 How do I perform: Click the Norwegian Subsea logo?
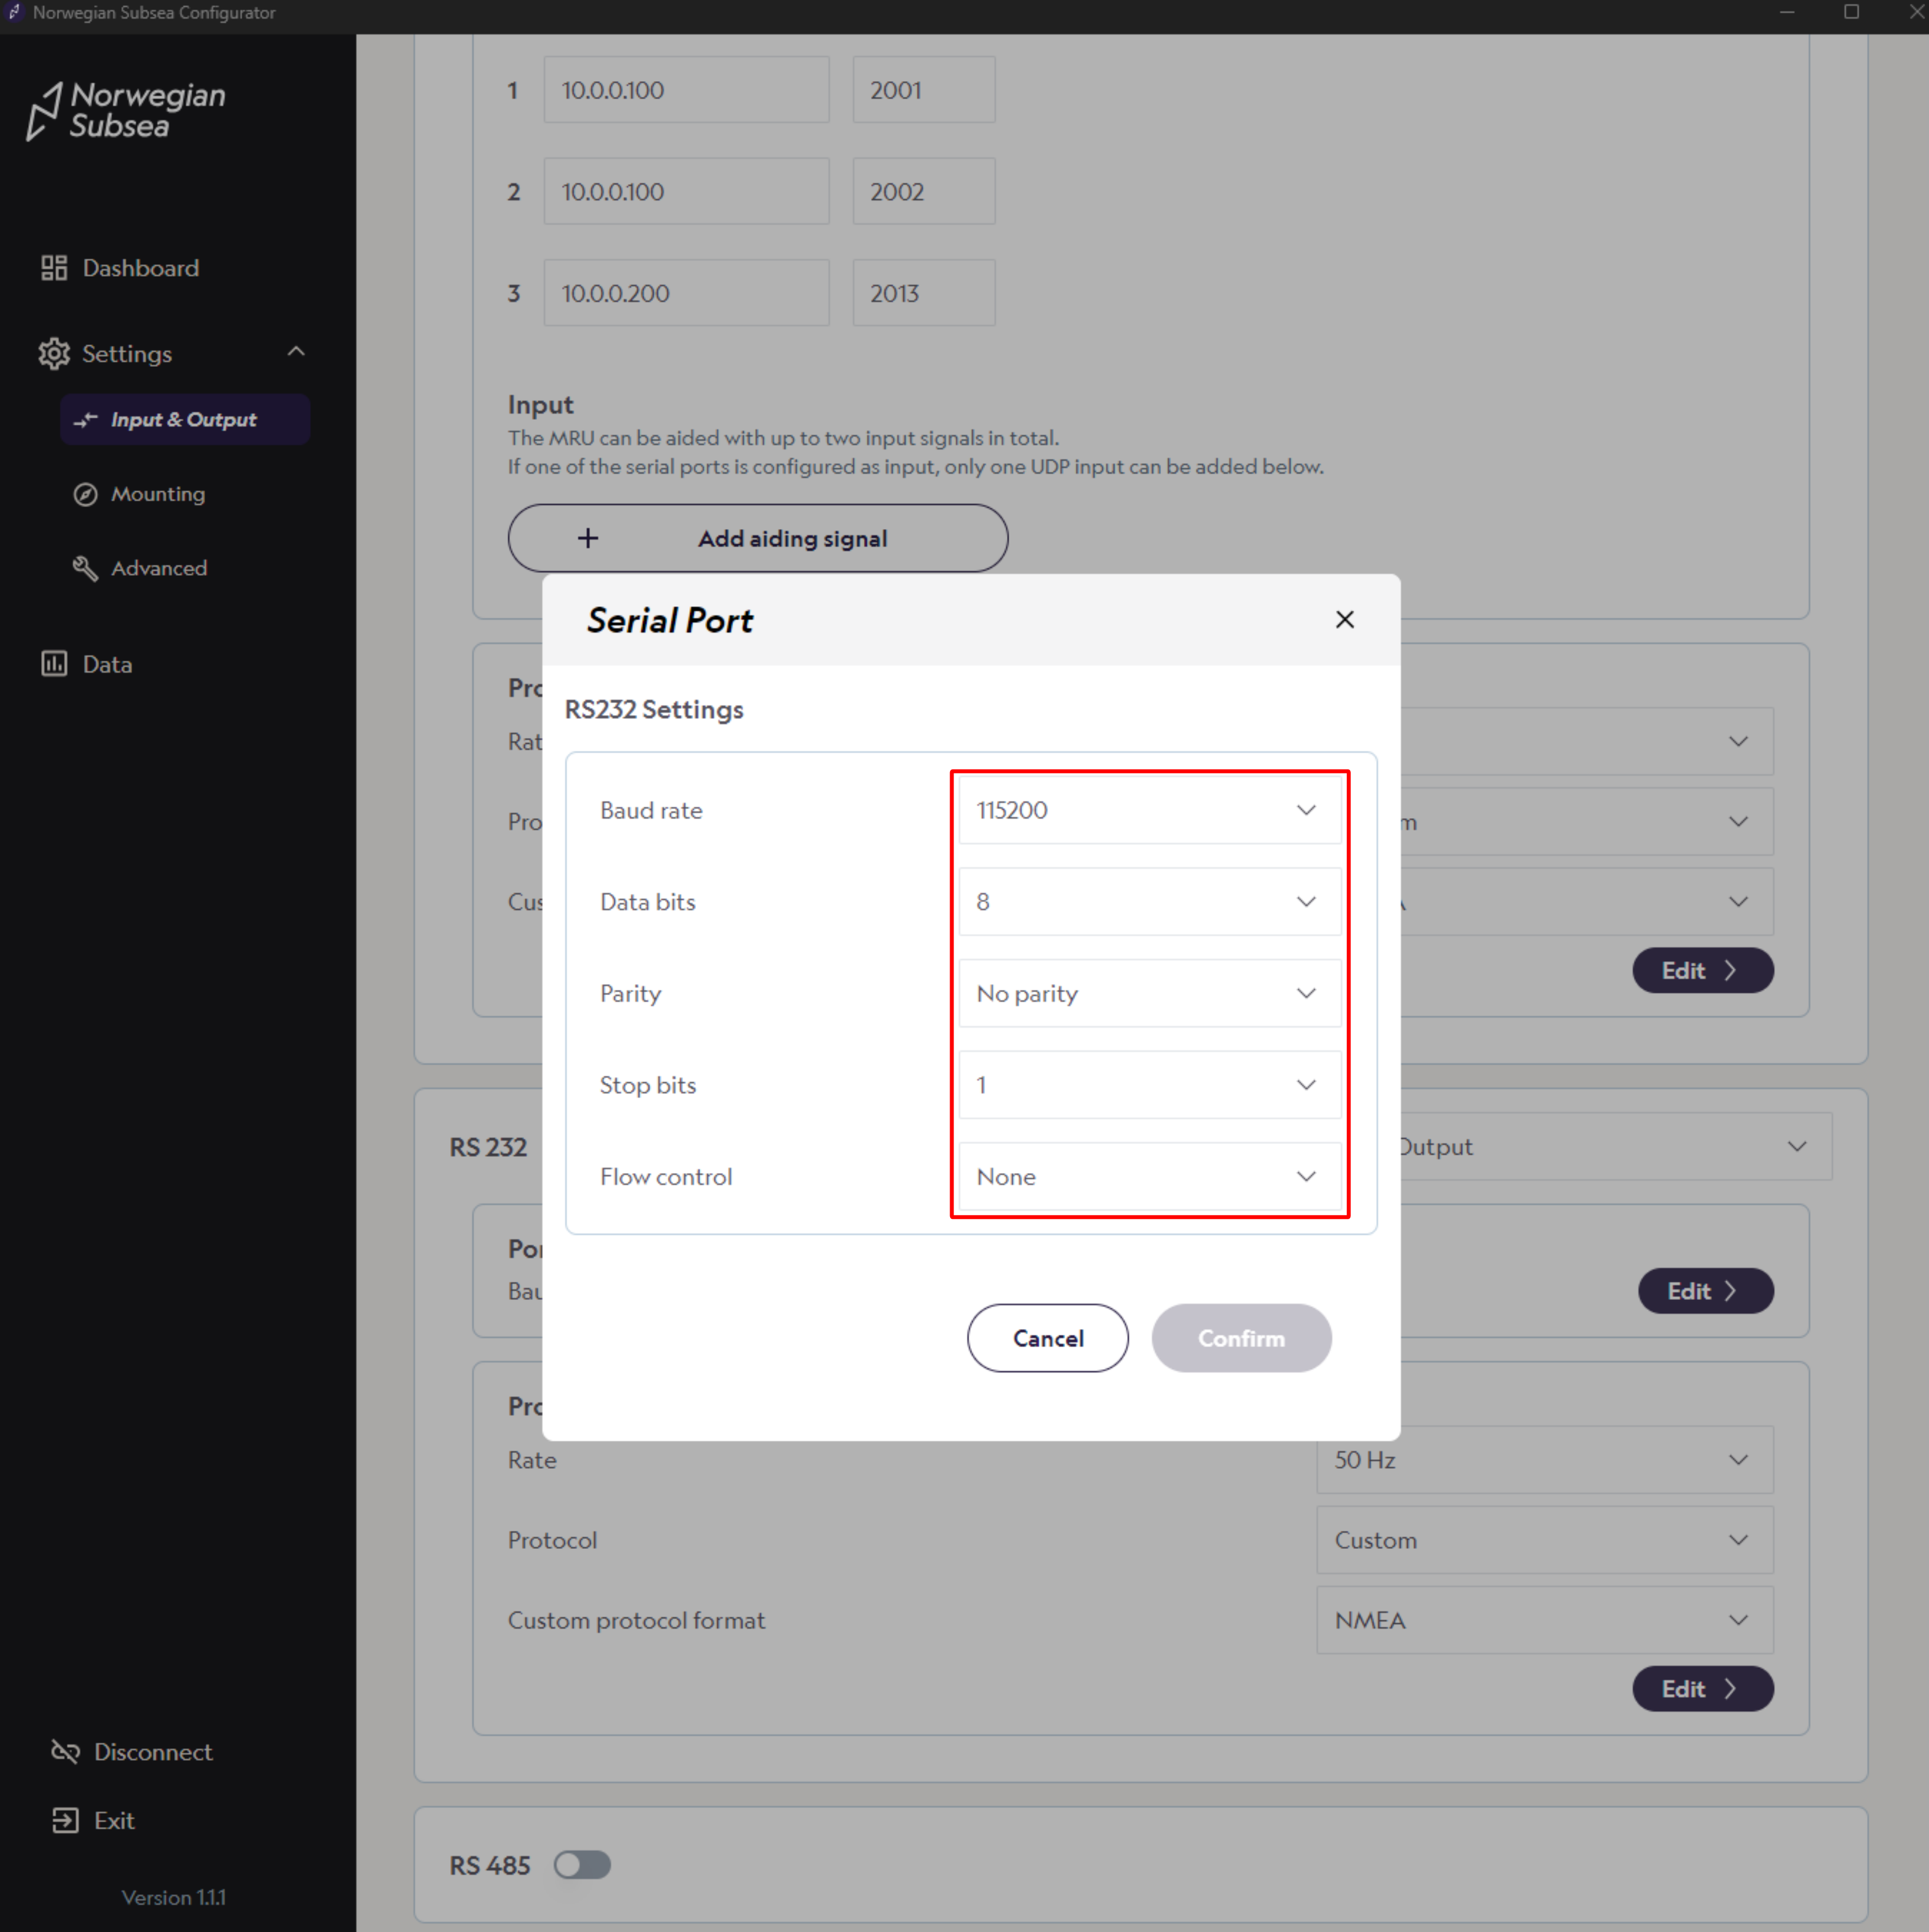point(126,110)
